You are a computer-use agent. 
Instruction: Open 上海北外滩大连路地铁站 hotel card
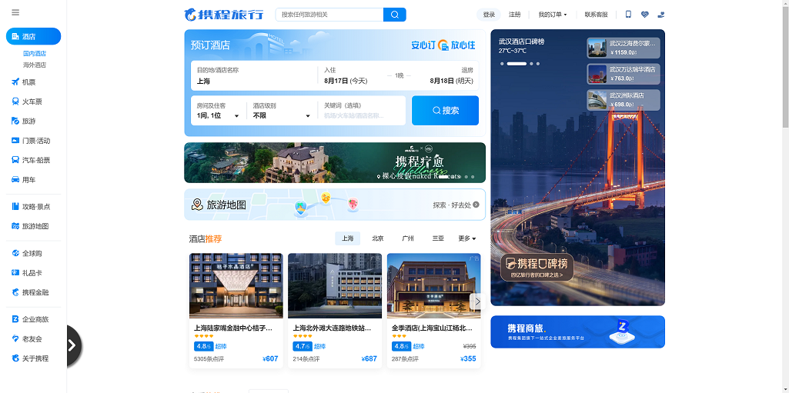pos(335,311)
